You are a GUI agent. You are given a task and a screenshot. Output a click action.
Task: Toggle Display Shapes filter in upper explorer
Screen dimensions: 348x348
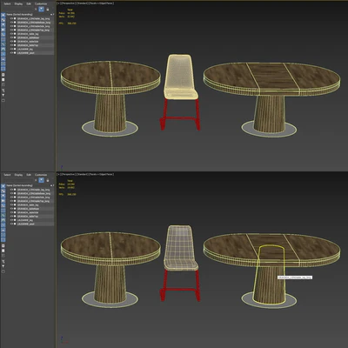point(3,20)
